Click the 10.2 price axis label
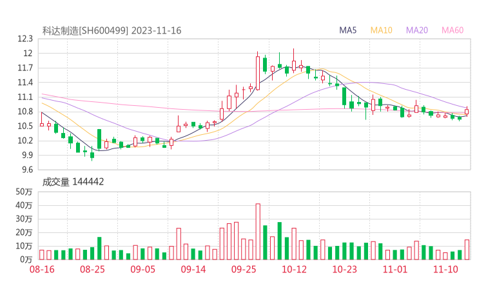477x284 pixels. tap(25, 141)
